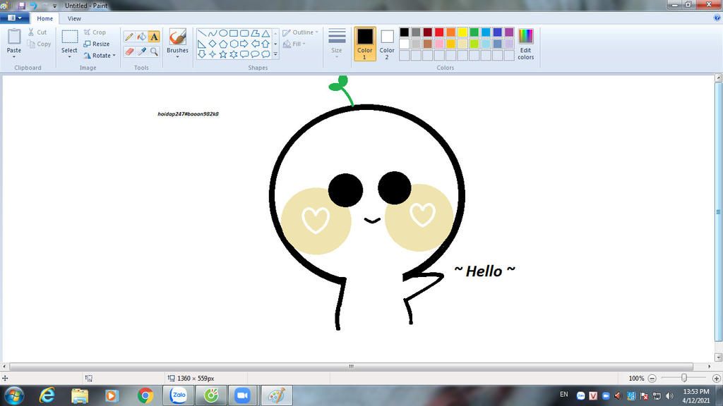Open the Resize dialog
This screenshot has width=723, height=406.
97,44
